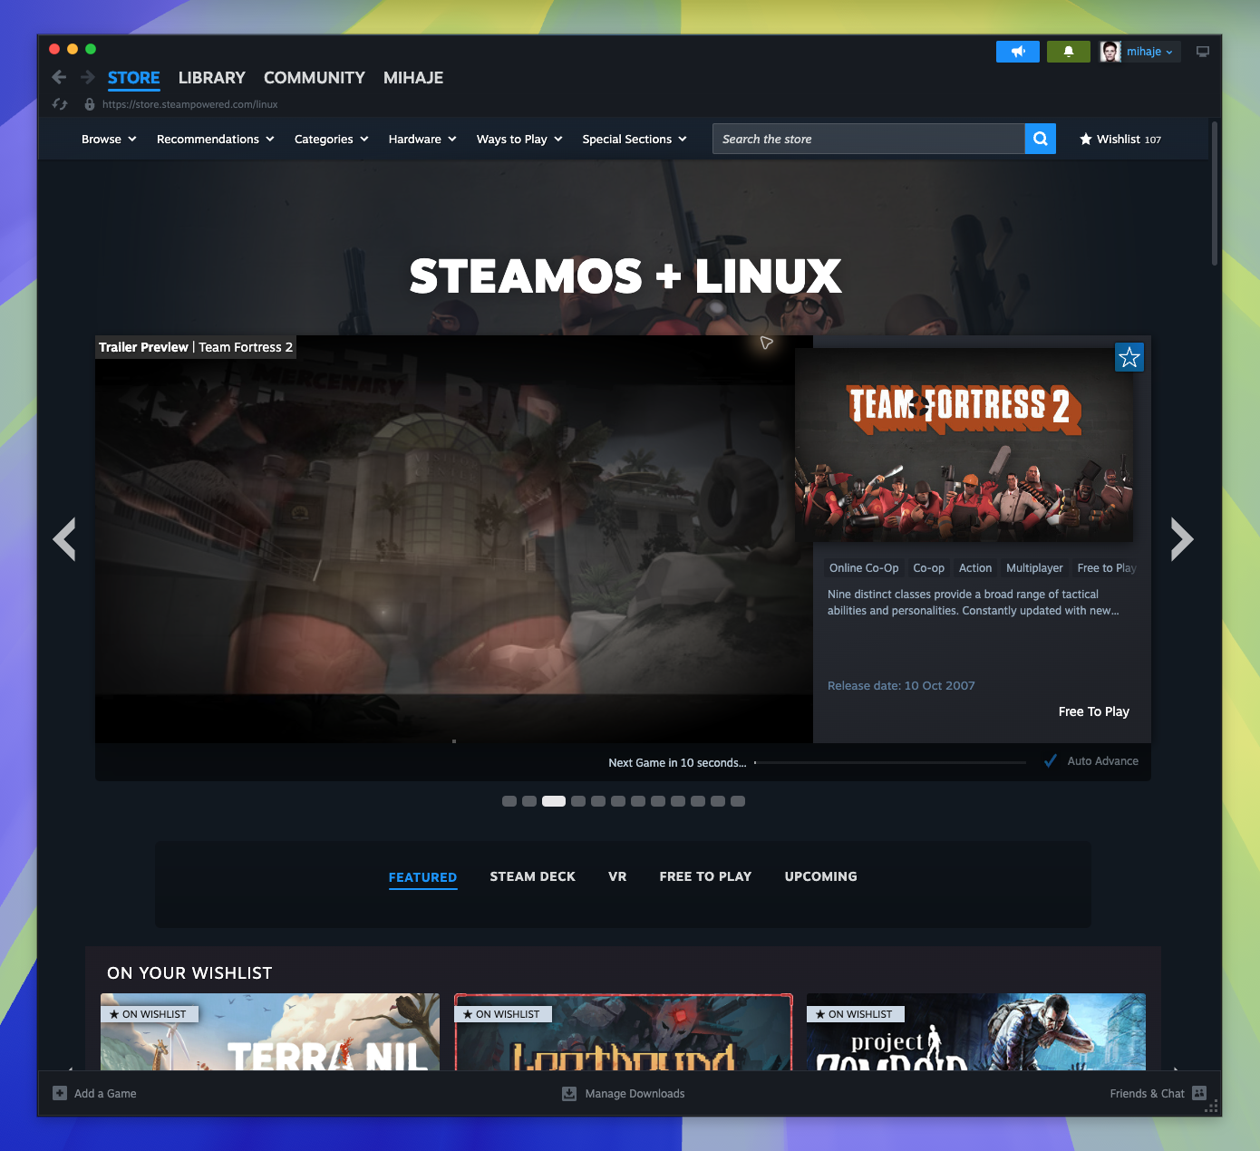Expand the Special Sections dropdown
Viewport: 1260px width, 1151px height.
pyautogui.click(x=635, y=139)
